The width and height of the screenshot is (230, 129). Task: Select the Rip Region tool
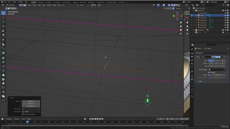3,100
